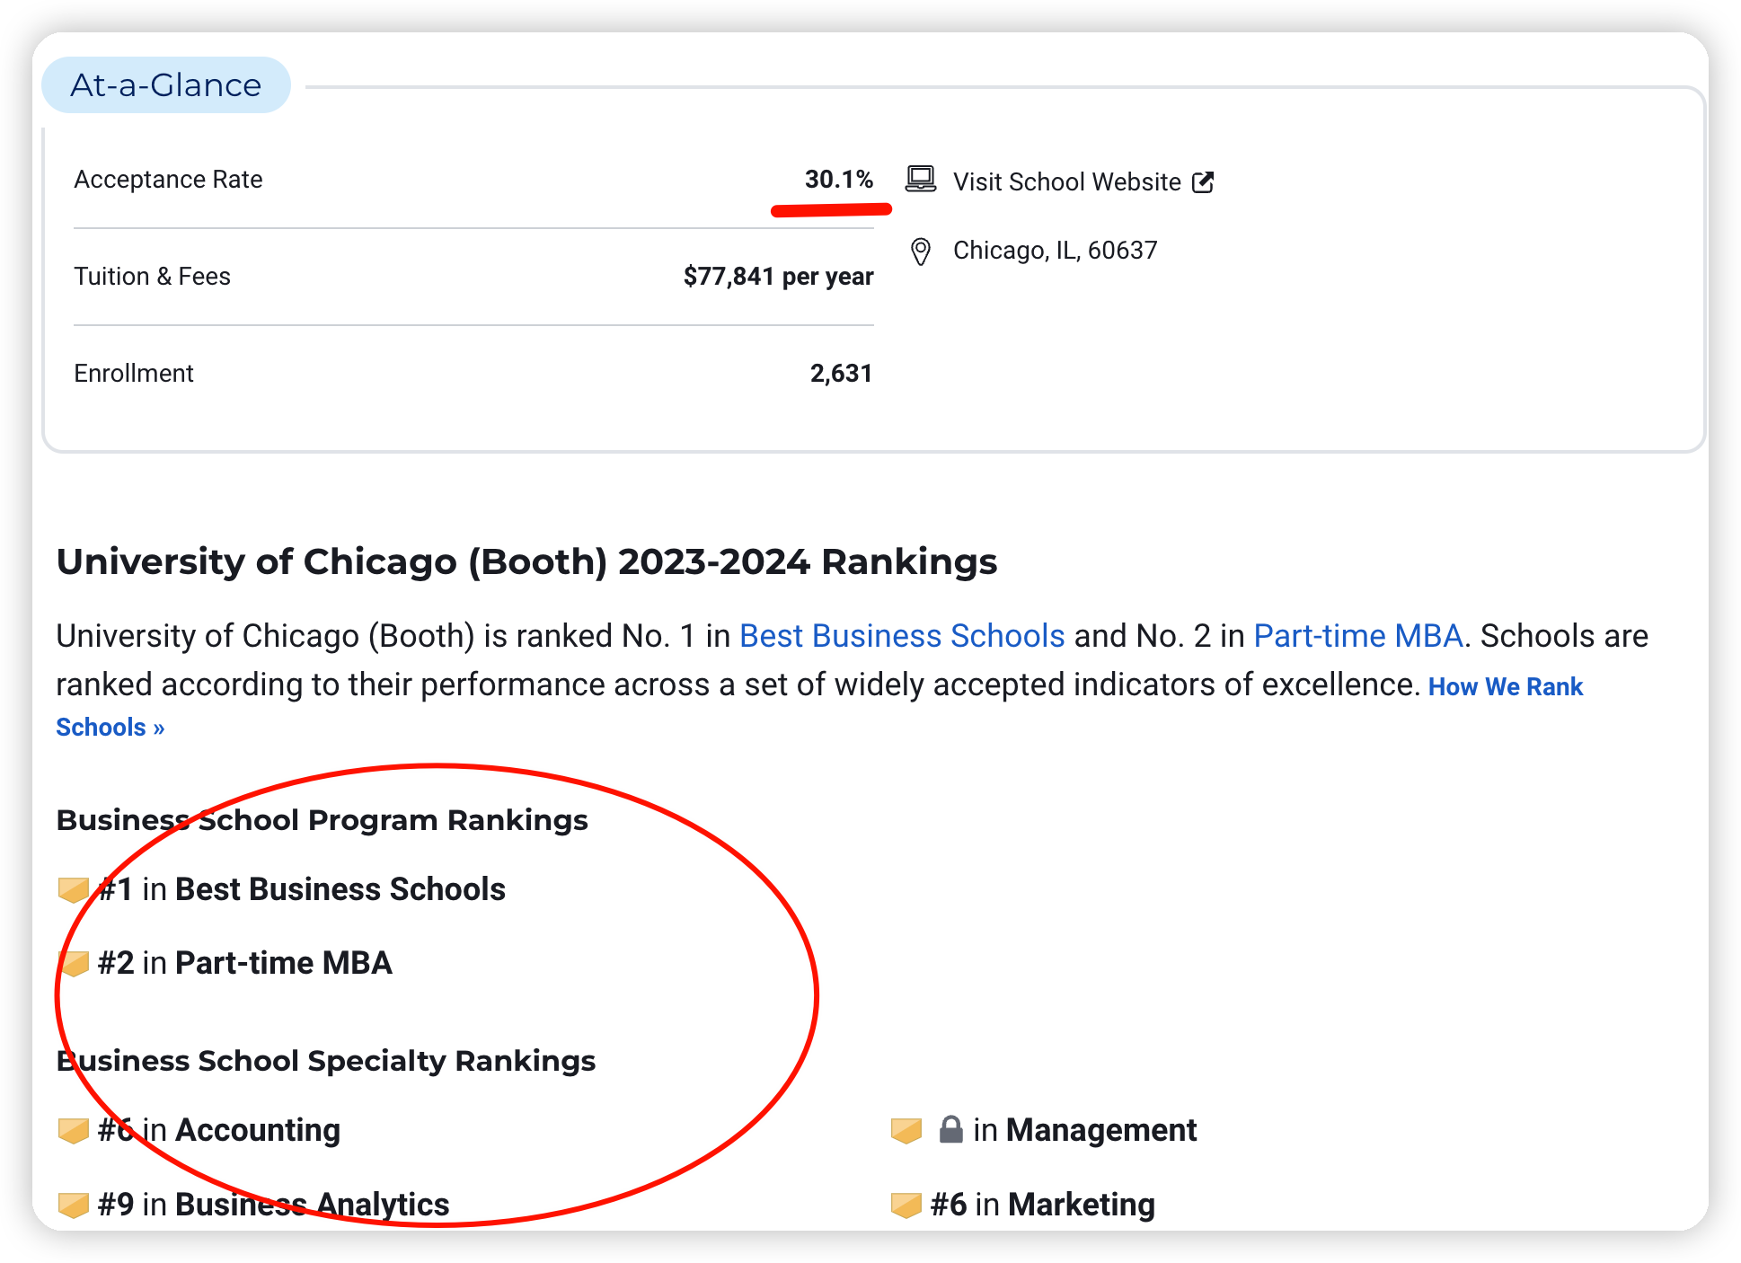The height and width of the screenshot is (1263, 1741).
Task: Click the badge icon beside #1 in Best Business Schools
Action: coord(74,890)
